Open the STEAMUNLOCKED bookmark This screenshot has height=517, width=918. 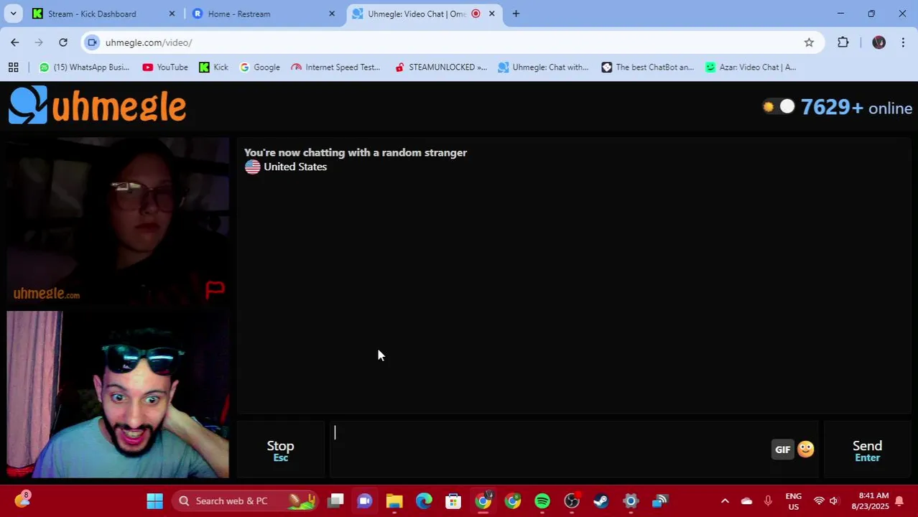pyautogui.click(x=441, y=67)
